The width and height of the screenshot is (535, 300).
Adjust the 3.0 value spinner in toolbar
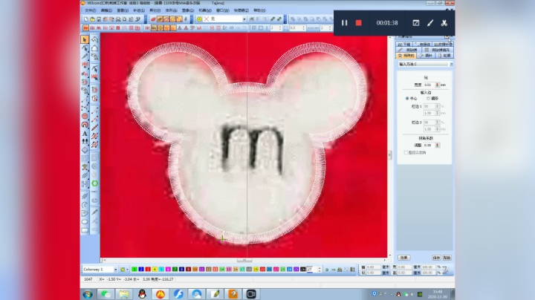tap(303, 28)
